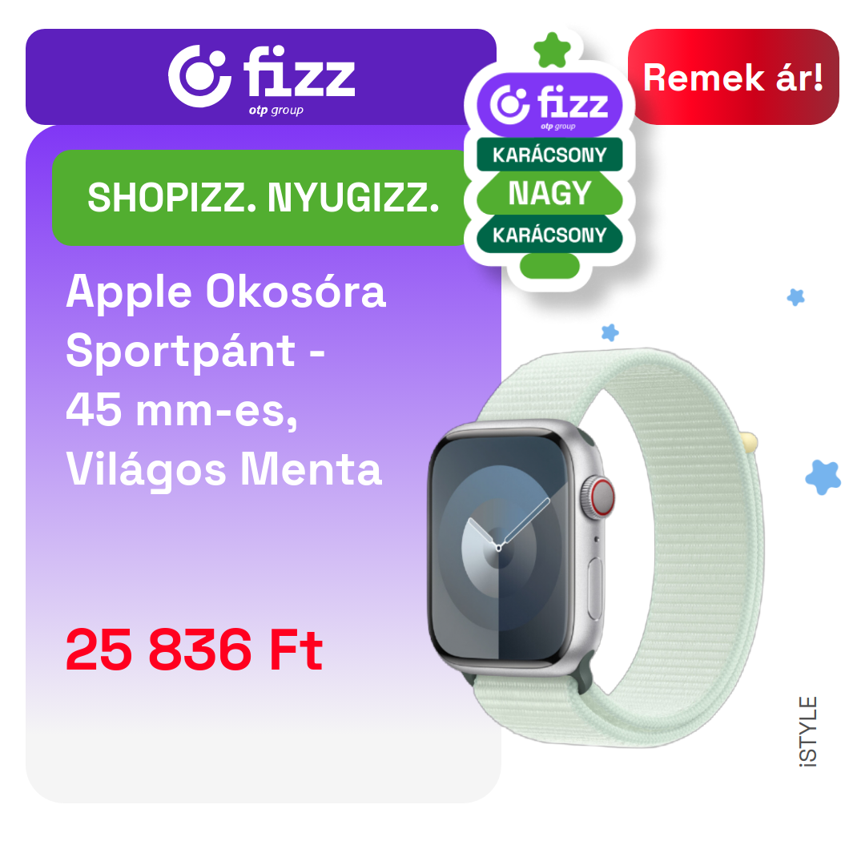
Task: Click the green tree trunk shape
Action: [549, 267]
